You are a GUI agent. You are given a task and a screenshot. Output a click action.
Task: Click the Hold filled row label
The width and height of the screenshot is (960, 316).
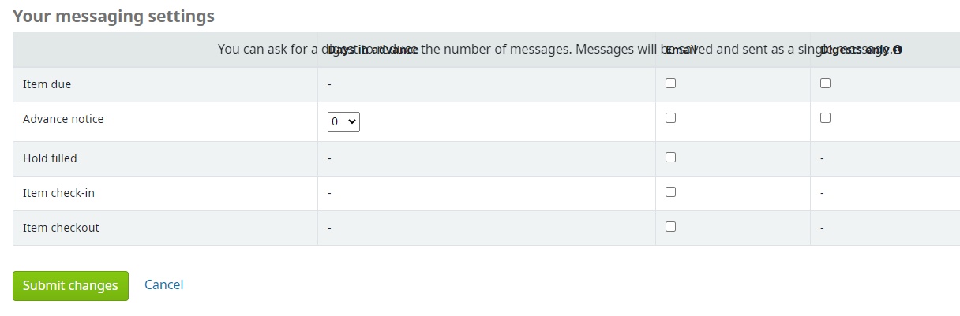tap(50, 158)
